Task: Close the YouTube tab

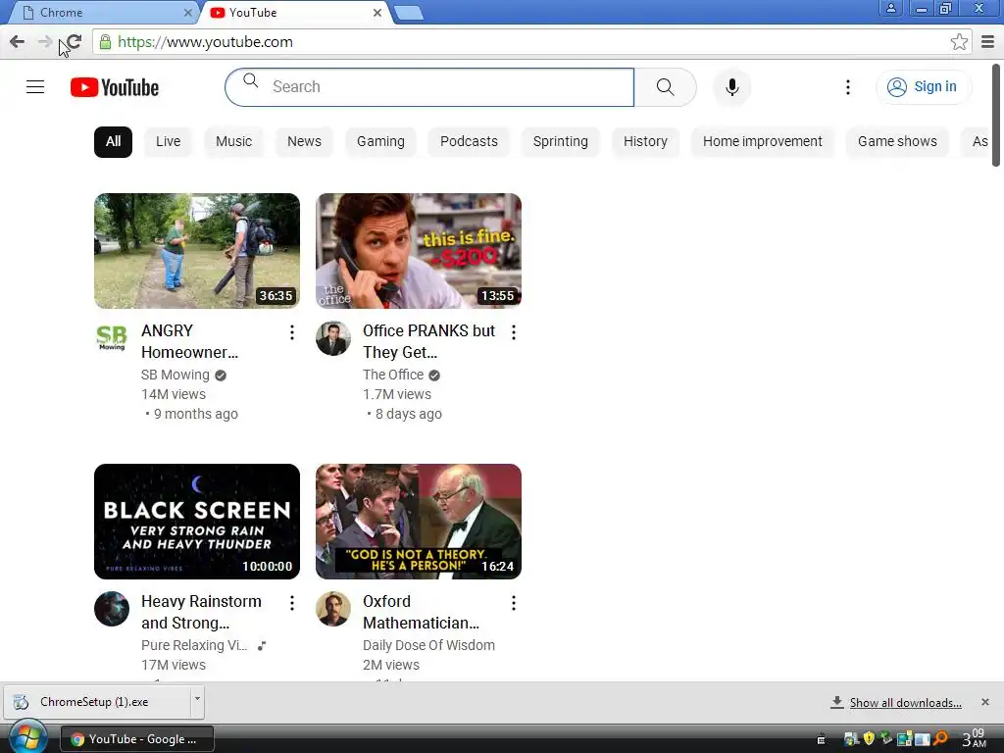Action: click(x=377, y=13)
